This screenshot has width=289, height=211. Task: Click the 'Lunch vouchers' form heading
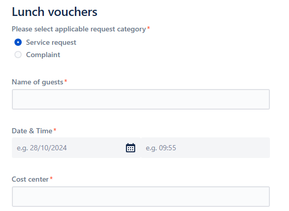pyautogui.click(x=55, y=12)
